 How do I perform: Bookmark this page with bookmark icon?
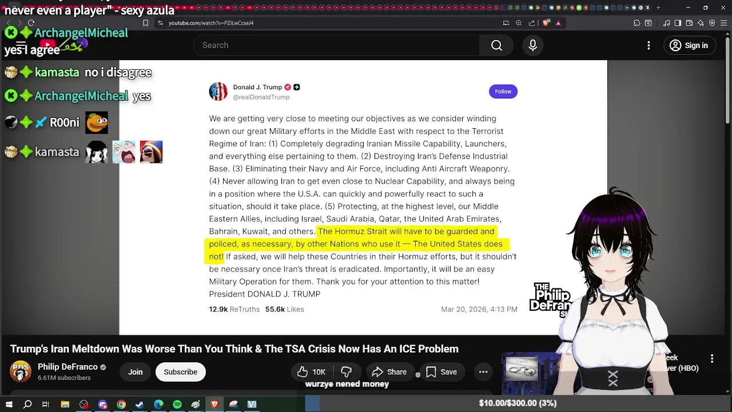pos(145,23)
